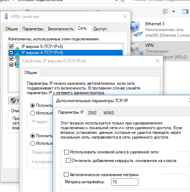
Task: Open the Безопасность tab
Action: coord(61,29)
